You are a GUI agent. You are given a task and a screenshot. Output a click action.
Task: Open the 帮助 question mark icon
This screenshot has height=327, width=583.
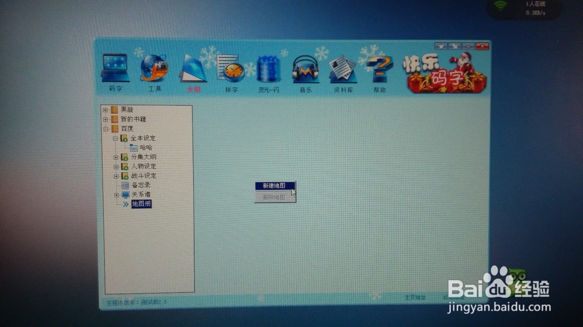(x=380, y=69)
